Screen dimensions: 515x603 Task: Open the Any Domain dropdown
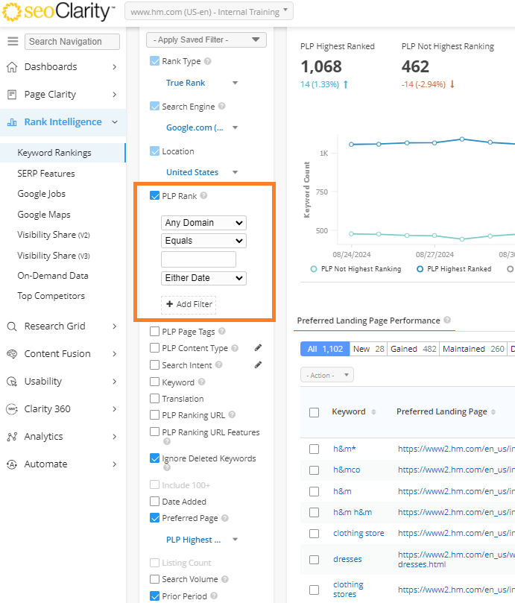pos(203,223)
